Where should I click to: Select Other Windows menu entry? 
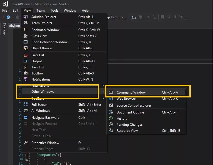63,92
